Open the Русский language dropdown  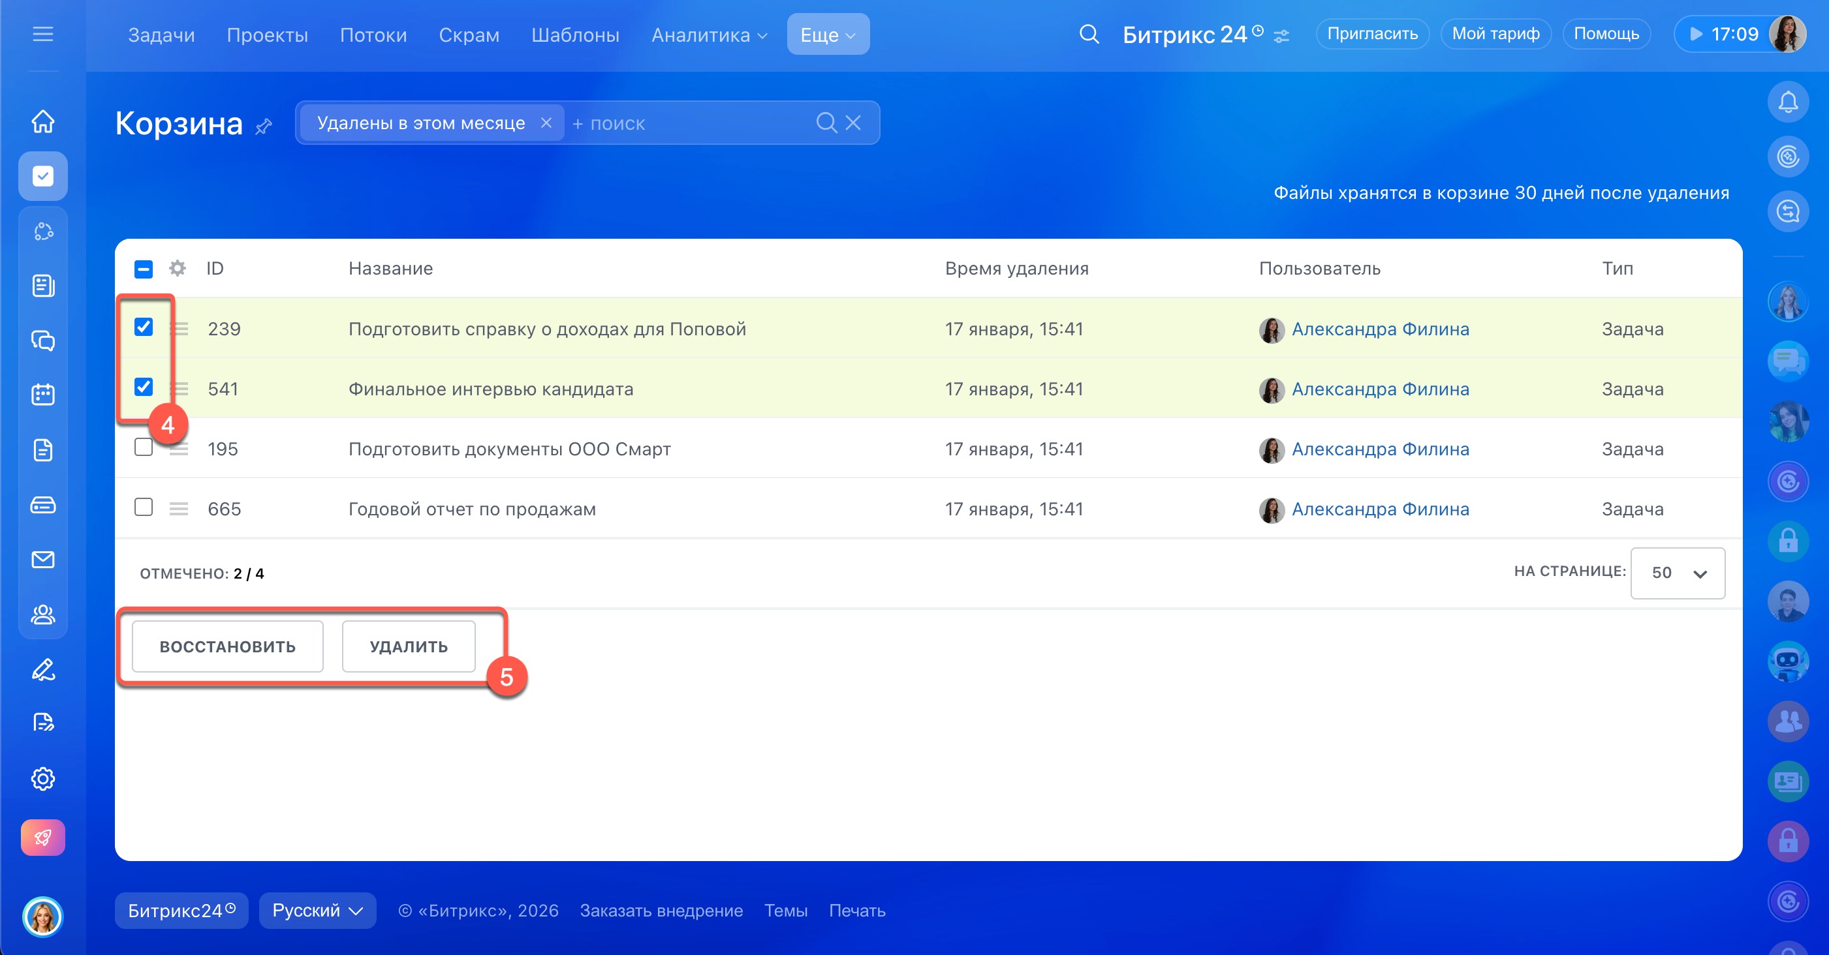(x=317, y=910)
